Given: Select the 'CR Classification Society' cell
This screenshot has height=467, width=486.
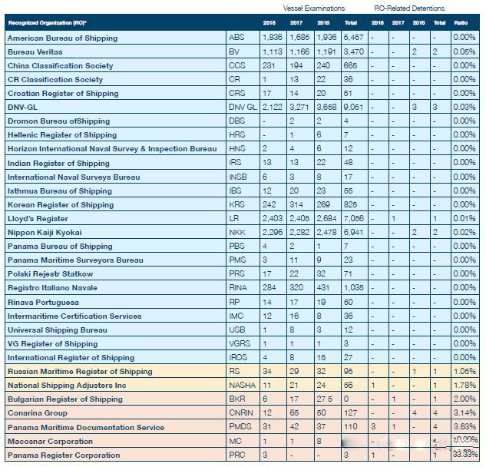Looking at the screenshot, I should pos(55,79).
